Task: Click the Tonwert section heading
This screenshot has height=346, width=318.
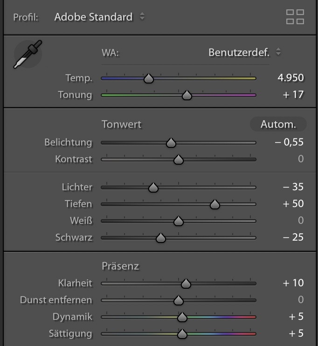Action: (x=121, y=125)
